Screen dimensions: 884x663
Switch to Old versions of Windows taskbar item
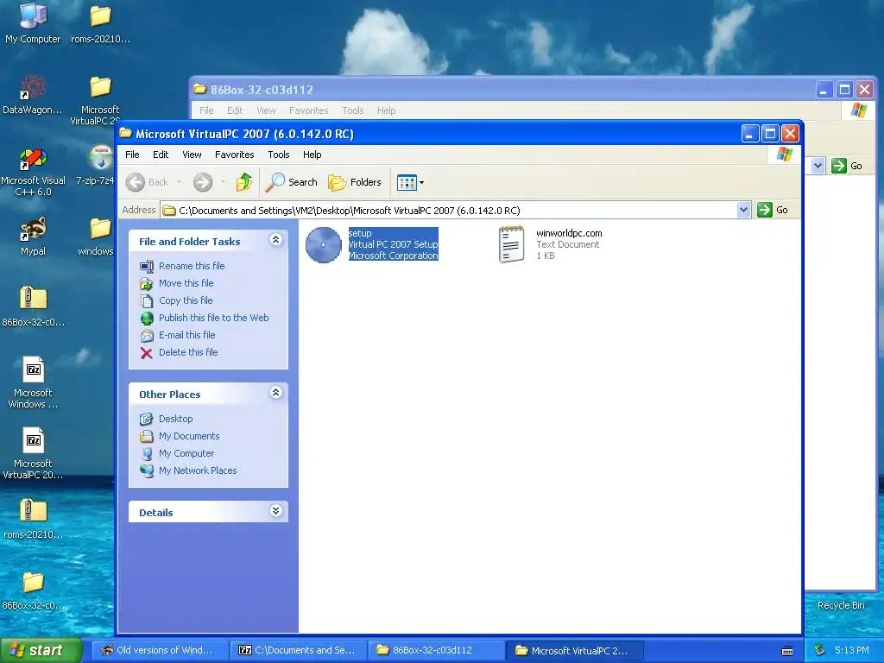(160, 651)
